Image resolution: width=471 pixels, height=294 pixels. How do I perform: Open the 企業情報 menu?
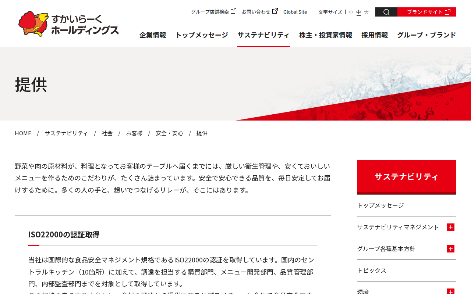[153, 35]
